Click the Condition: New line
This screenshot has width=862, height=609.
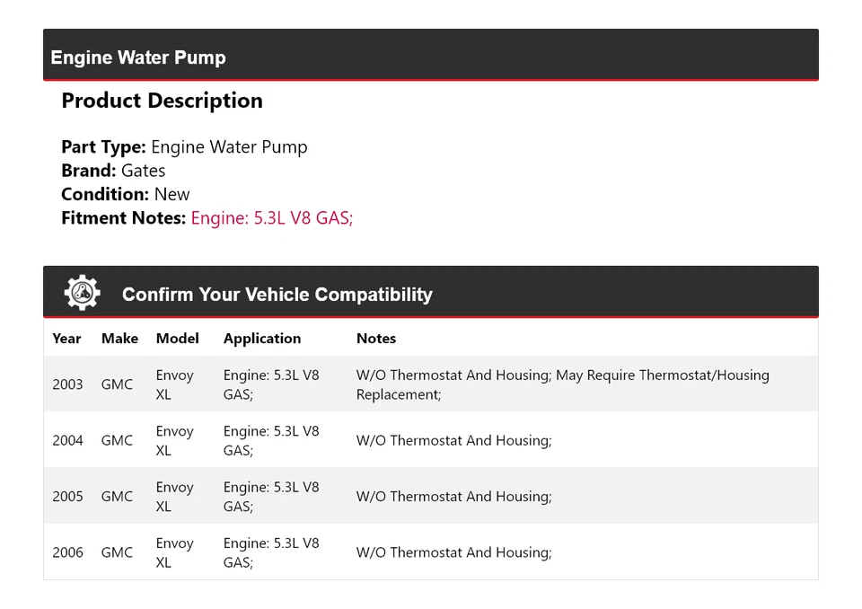126,194
